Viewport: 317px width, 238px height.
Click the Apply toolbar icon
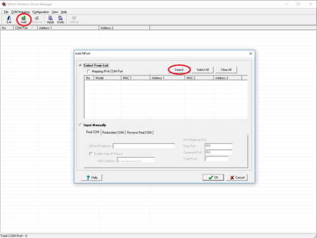pos(51,20)
